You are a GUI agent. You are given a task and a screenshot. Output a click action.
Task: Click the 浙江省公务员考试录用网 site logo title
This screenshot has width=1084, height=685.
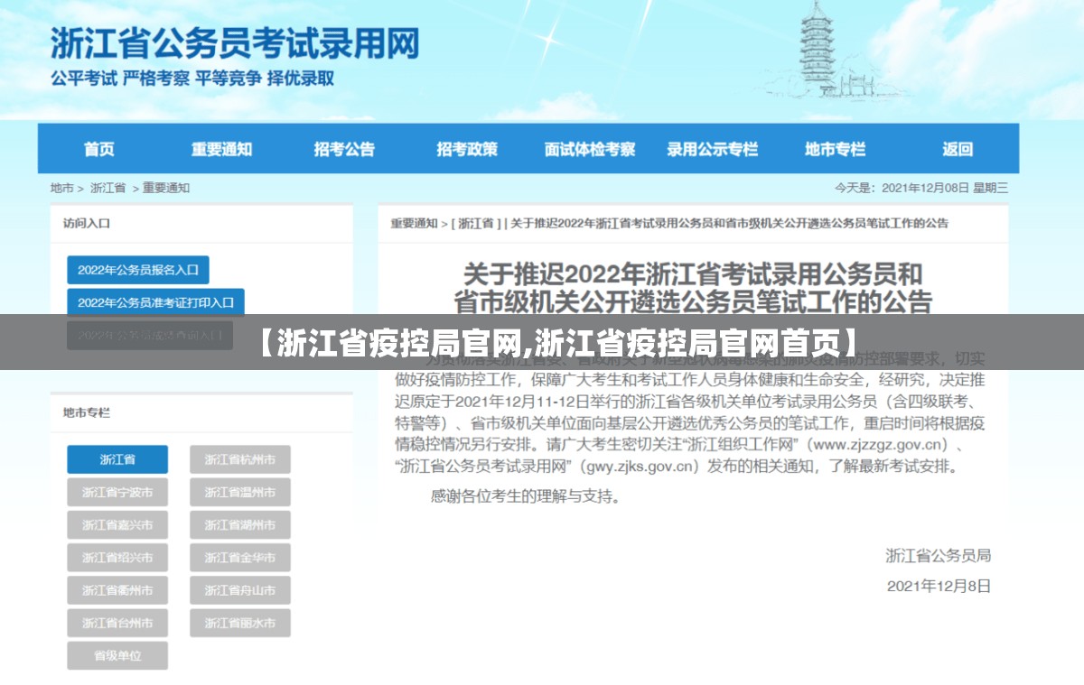click(x=235, y=42)
